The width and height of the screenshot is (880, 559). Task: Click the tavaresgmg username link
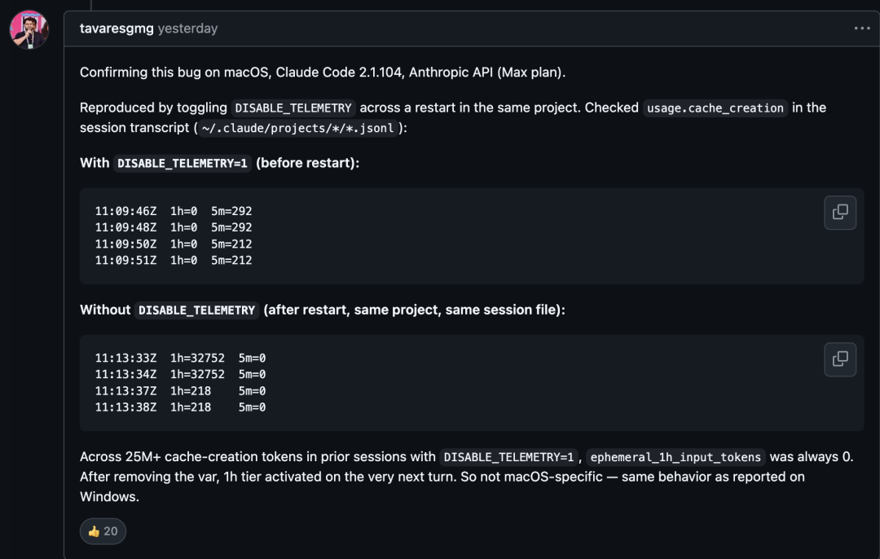(117, 29)
